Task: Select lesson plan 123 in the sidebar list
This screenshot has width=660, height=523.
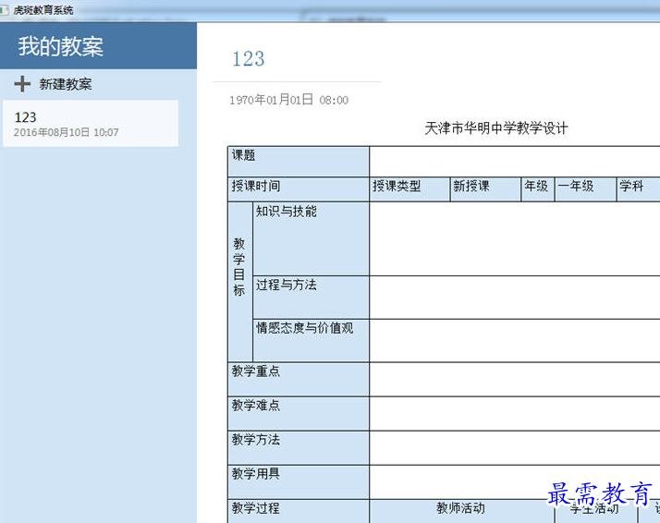Action: point(91,123)
